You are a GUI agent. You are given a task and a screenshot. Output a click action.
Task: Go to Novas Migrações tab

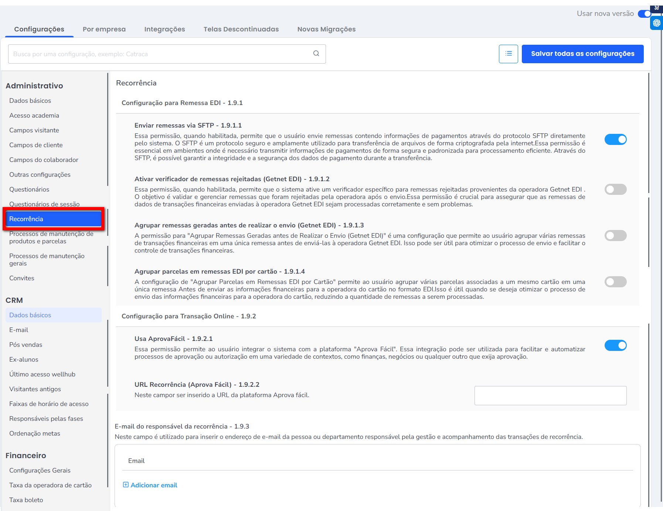(326, 29)
